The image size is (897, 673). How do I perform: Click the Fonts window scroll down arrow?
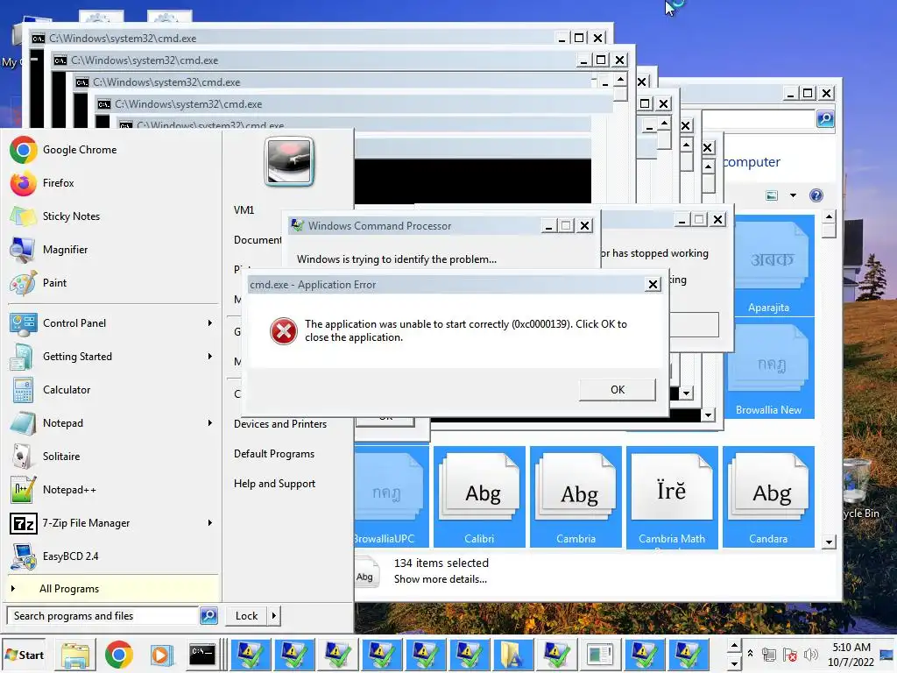point(829,542)
